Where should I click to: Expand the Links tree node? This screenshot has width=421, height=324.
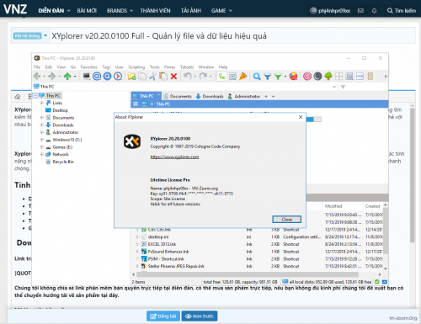[x=42, y=103]
